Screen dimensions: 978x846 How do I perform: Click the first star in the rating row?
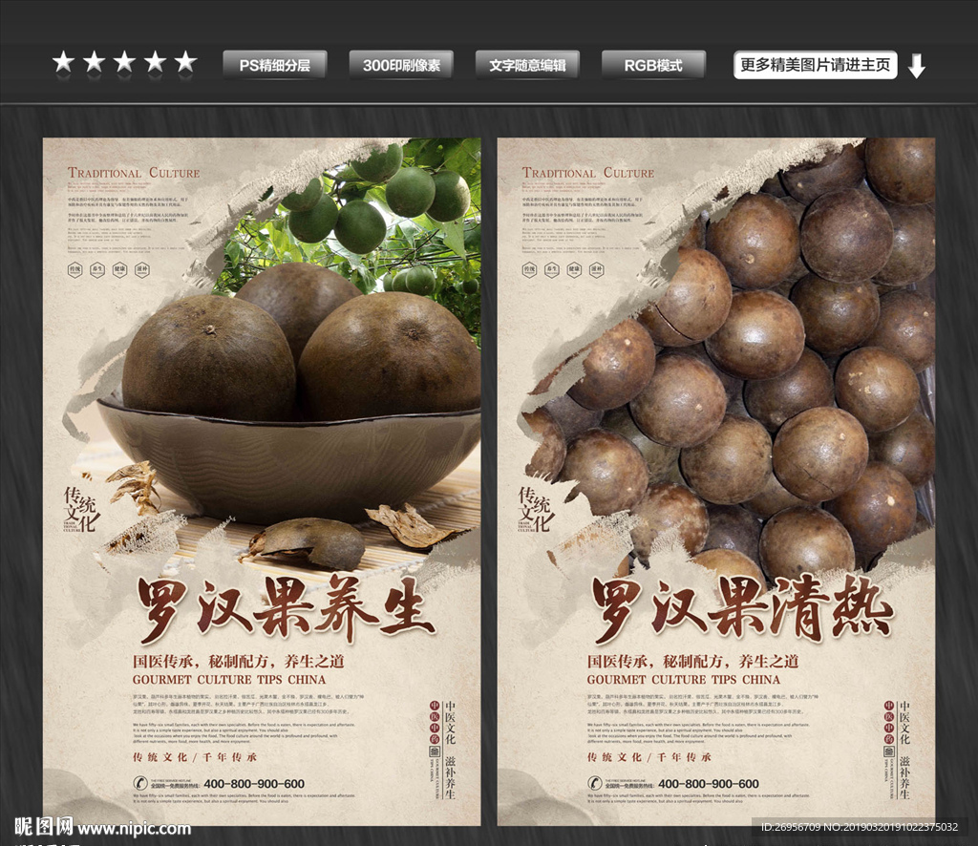click(x=64, y=63)
